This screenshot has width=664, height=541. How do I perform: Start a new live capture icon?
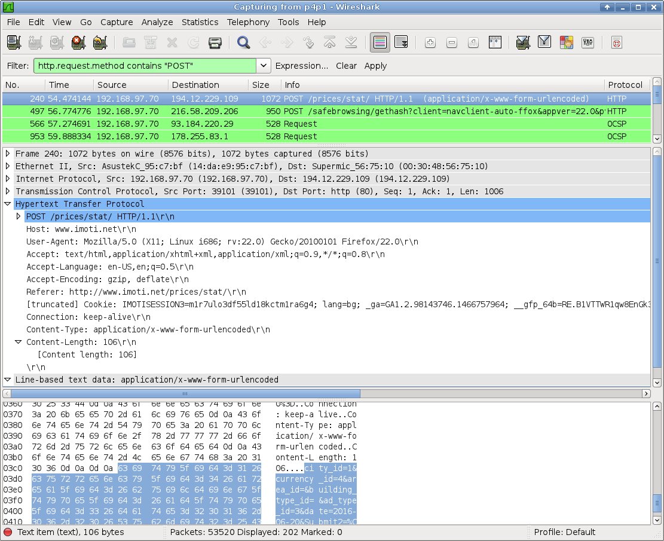(x=57, y=42)
